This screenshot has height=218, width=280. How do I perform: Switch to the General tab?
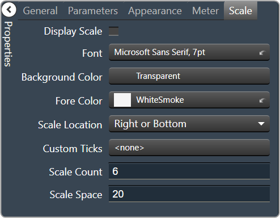[x=40, y=11]
